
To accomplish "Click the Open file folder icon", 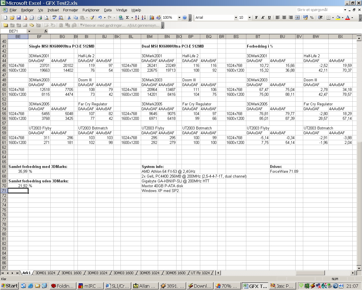I will point(12,18).
